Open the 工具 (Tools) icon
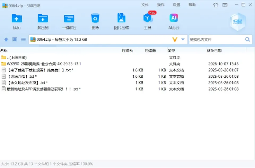 (148, 18)
